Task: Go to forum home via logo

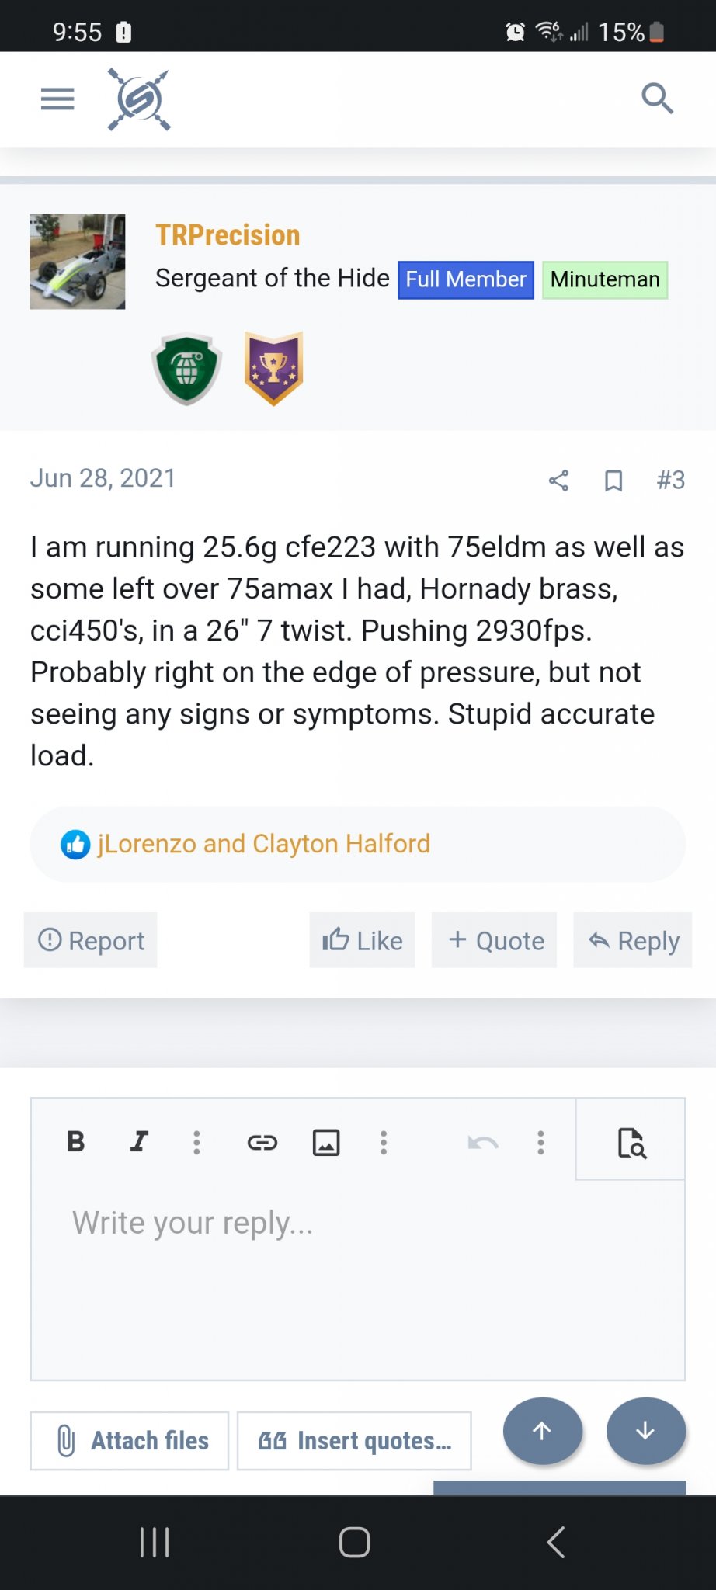Action: [x=139, y=99]
